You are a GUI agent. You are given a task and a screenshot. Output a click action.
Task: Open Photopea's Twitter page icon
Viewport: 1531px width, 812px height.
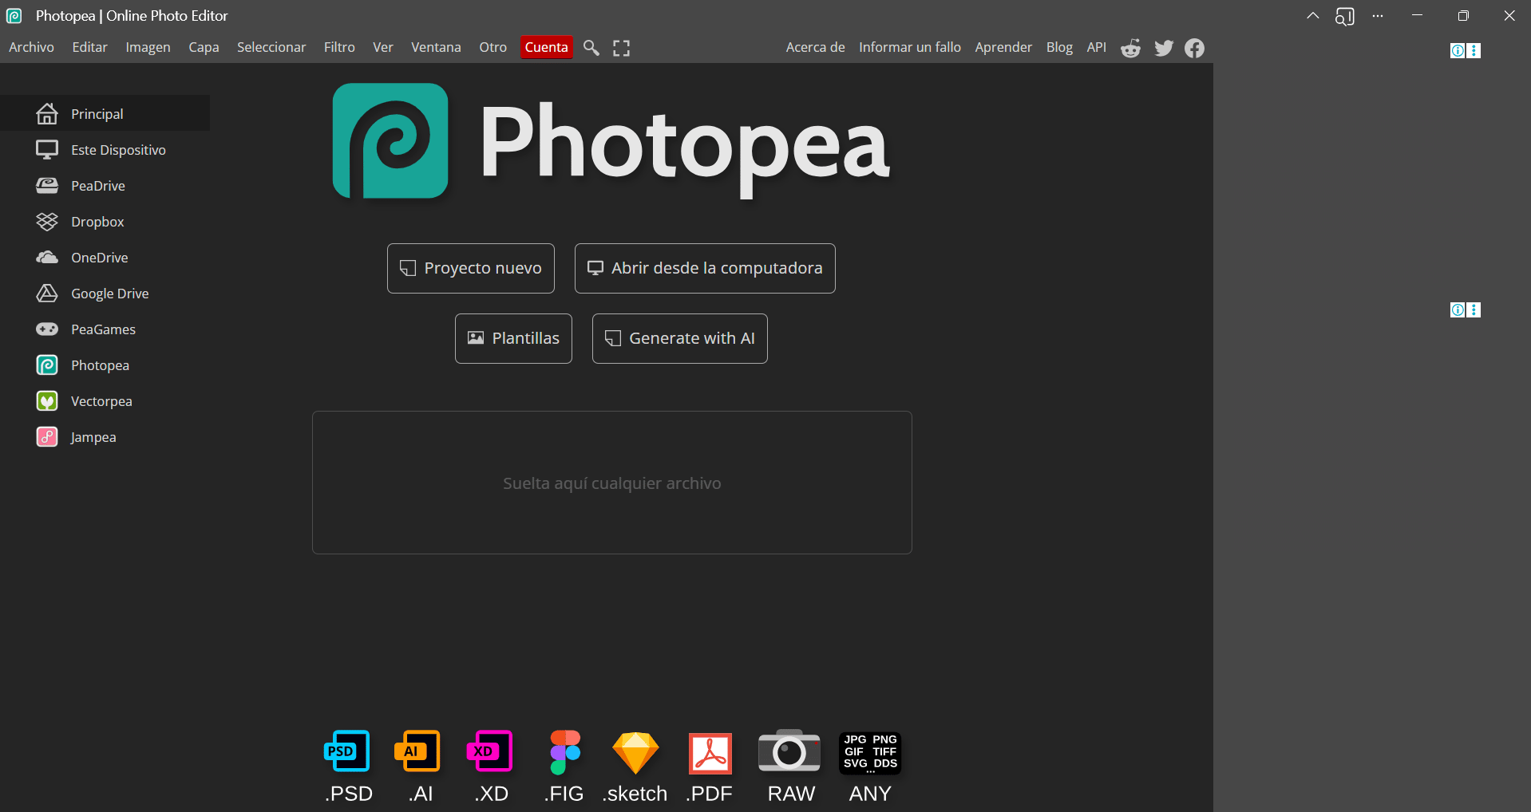pyautogui.click(x=1164, y=48)
